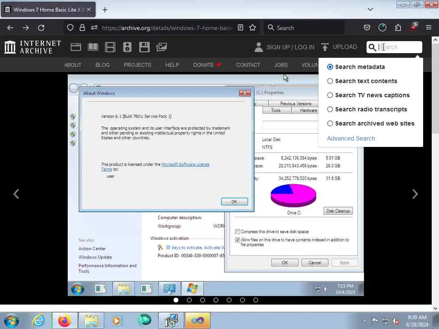This screenshot has height=329, width=439.
Task: Go forward with the browser forward arrow
Action: click(x=26, y=28)
